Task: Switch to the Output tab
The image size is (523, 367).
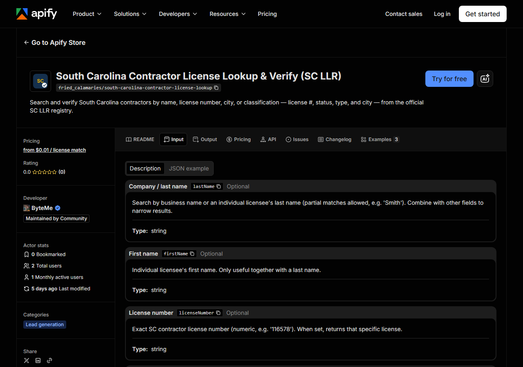Action: point(205,139)
